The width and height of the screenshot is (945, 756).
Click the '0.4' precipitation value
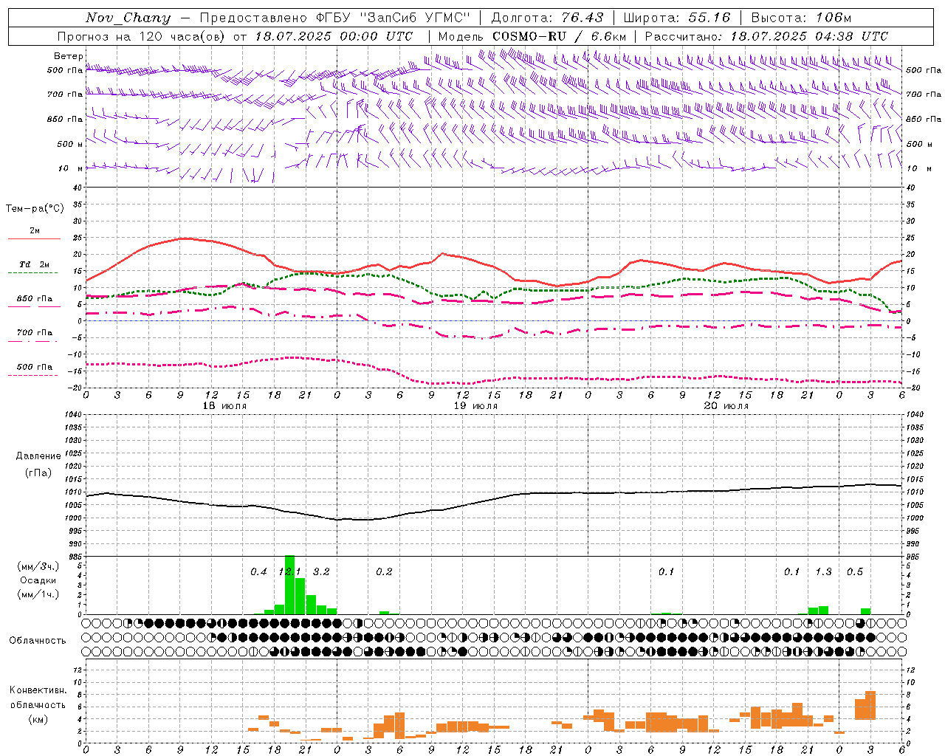(258, 571)
